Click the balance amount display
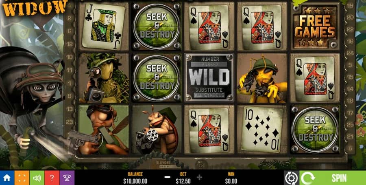Screen dimensions: 366x185 (135, 181)
